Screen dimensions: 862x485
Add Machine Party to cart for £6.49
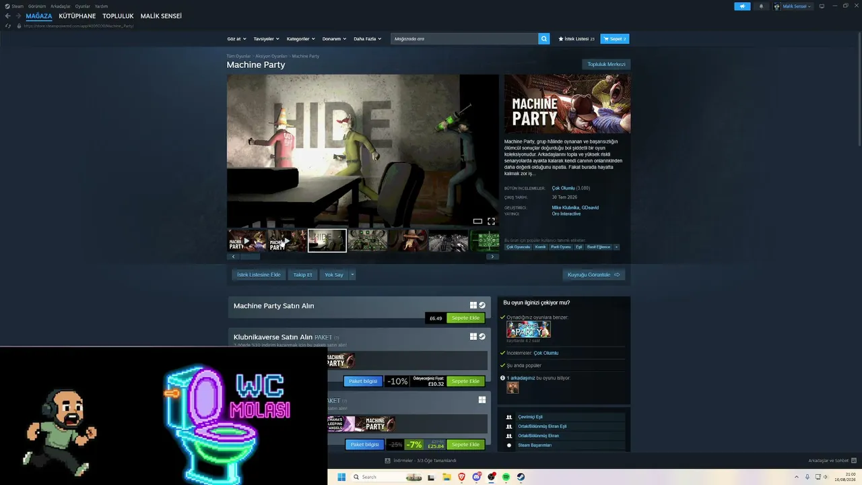[x=465, y=318]
